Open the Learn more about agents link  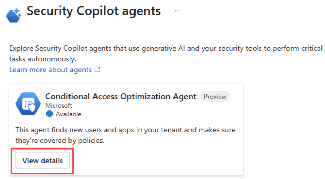click(x=50, y=70)
